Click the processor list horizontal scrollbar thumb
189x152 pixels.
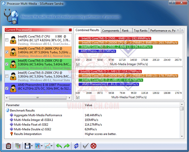[x=38, y=98]
